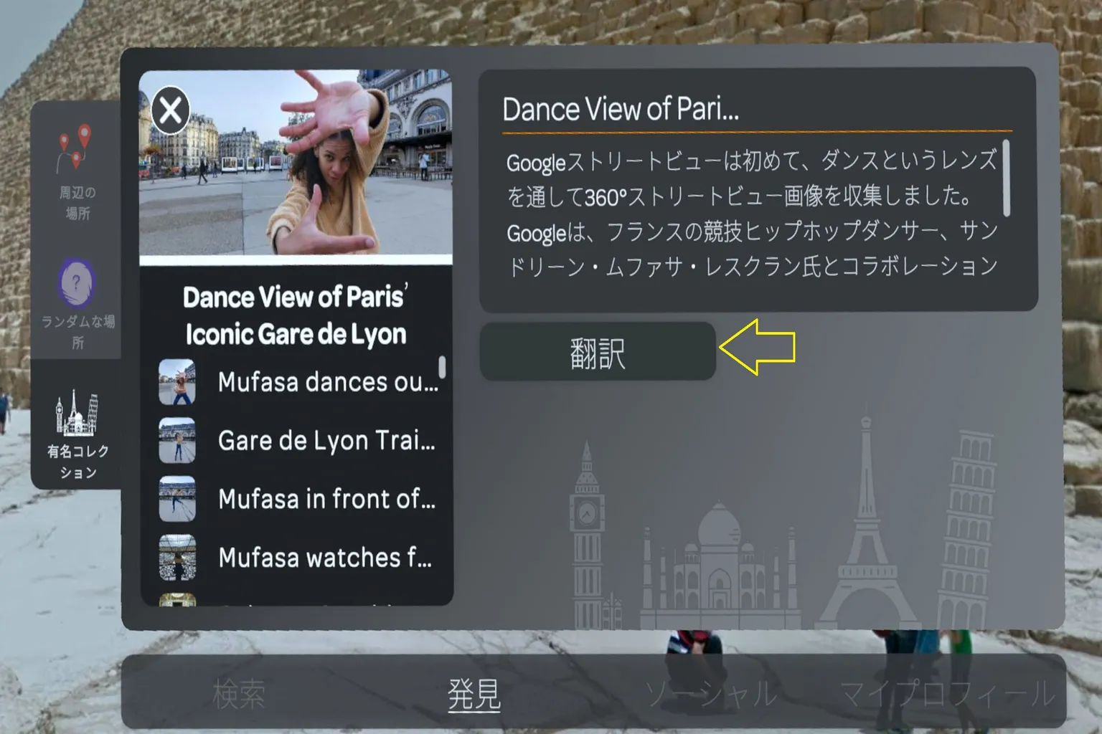This screenshot has height=734, width=1102.
Task: Open the マイプロフィール profile tab
Action: pos(948,694)
